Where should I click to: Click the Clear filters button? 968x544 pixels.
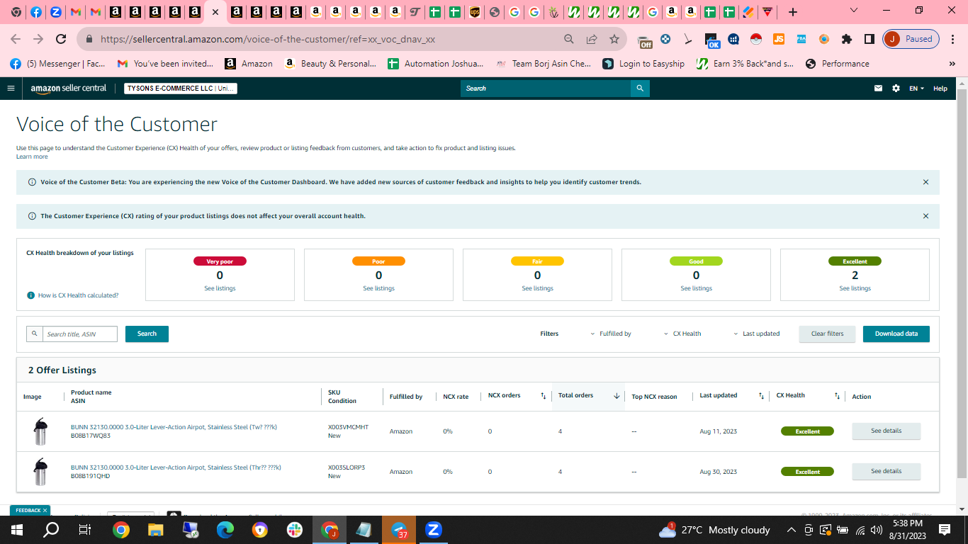827,334
